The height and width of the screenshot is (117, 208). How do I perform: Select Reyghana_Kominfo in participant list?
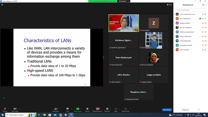191,45
